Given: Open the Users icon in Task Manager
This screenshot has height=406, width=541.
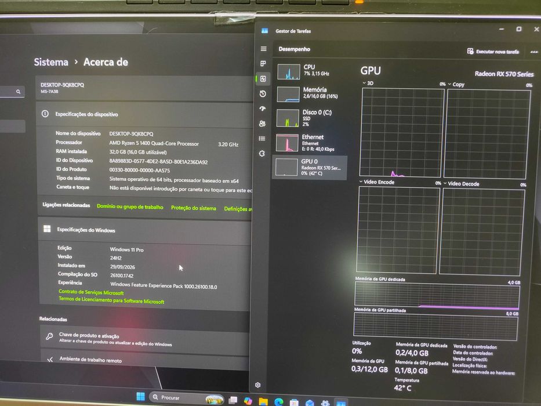Looking at the screenshot, I should pyautogui.click(x=262, y=124).
